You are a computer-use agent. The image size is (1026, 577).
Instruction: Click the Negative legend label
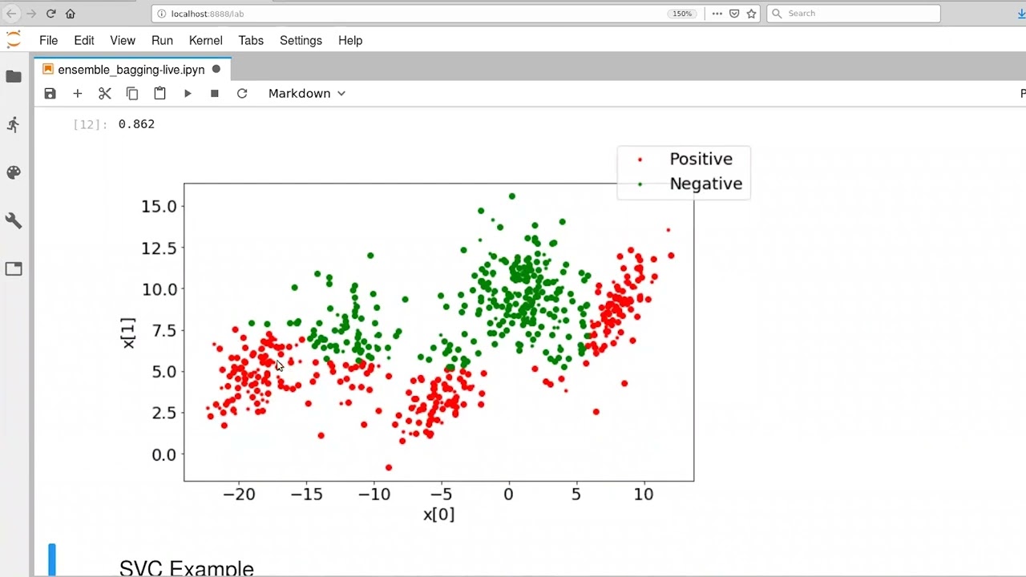coord(706,184)
